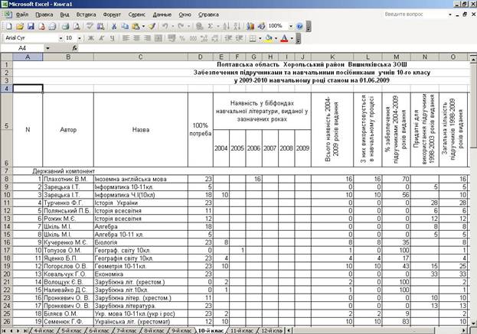Click the Sort Ascending icon
Viewport: 477px width, 334px height.
tap(226, 27)
